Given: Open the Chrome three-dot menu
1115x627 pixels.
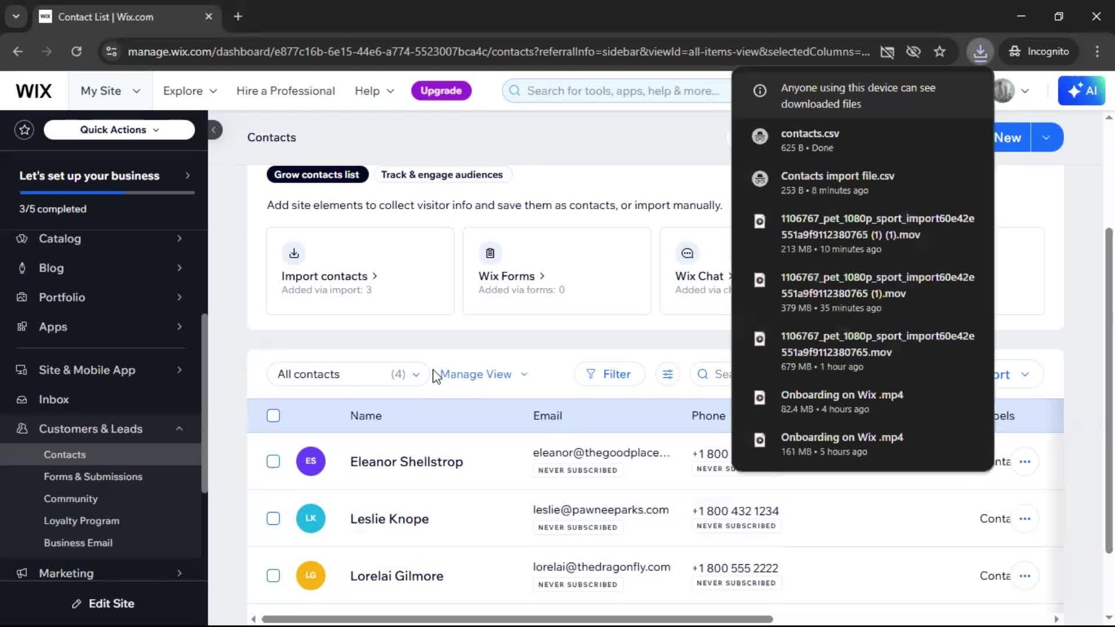Looking at the screenshot, I should [x=1097, y=52].
